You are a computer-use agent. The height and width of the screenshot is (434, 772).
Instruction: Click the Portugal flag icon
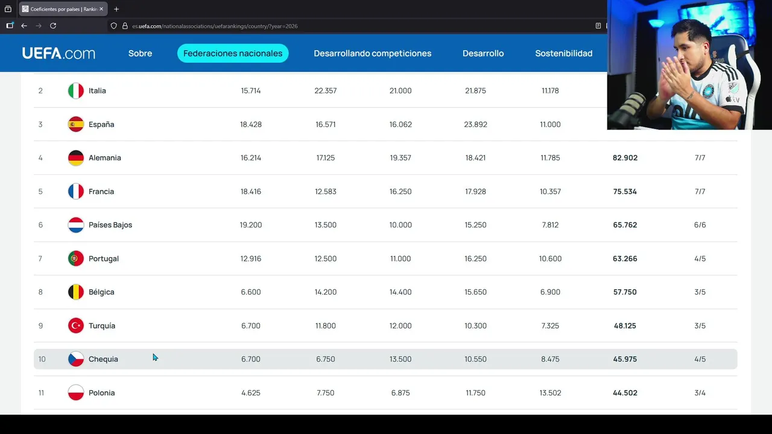pyautogui.click(x=76, y=259)
